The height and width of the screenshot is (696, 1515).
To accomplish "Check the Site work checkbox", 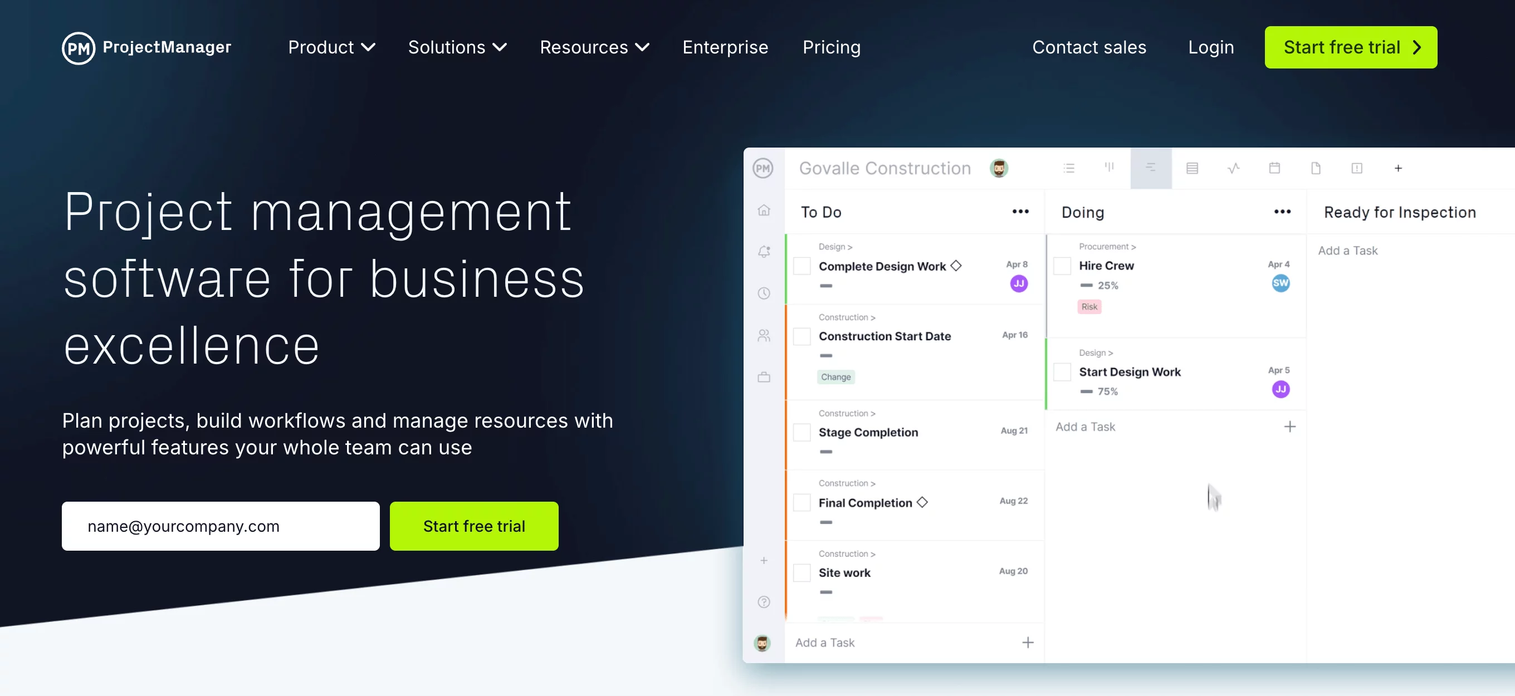I will pyautogui.click(x=802, y=572).
